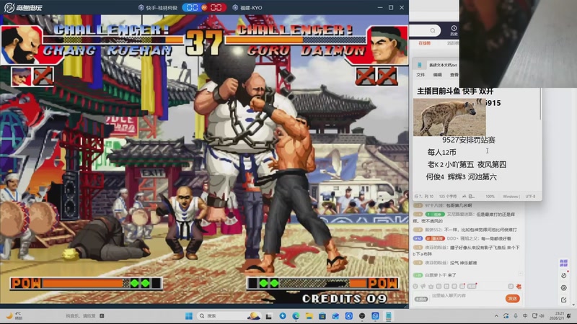Click the hyena image in Notepad
The height and width of the screenshot is (324, 577).
click(449, 117)
